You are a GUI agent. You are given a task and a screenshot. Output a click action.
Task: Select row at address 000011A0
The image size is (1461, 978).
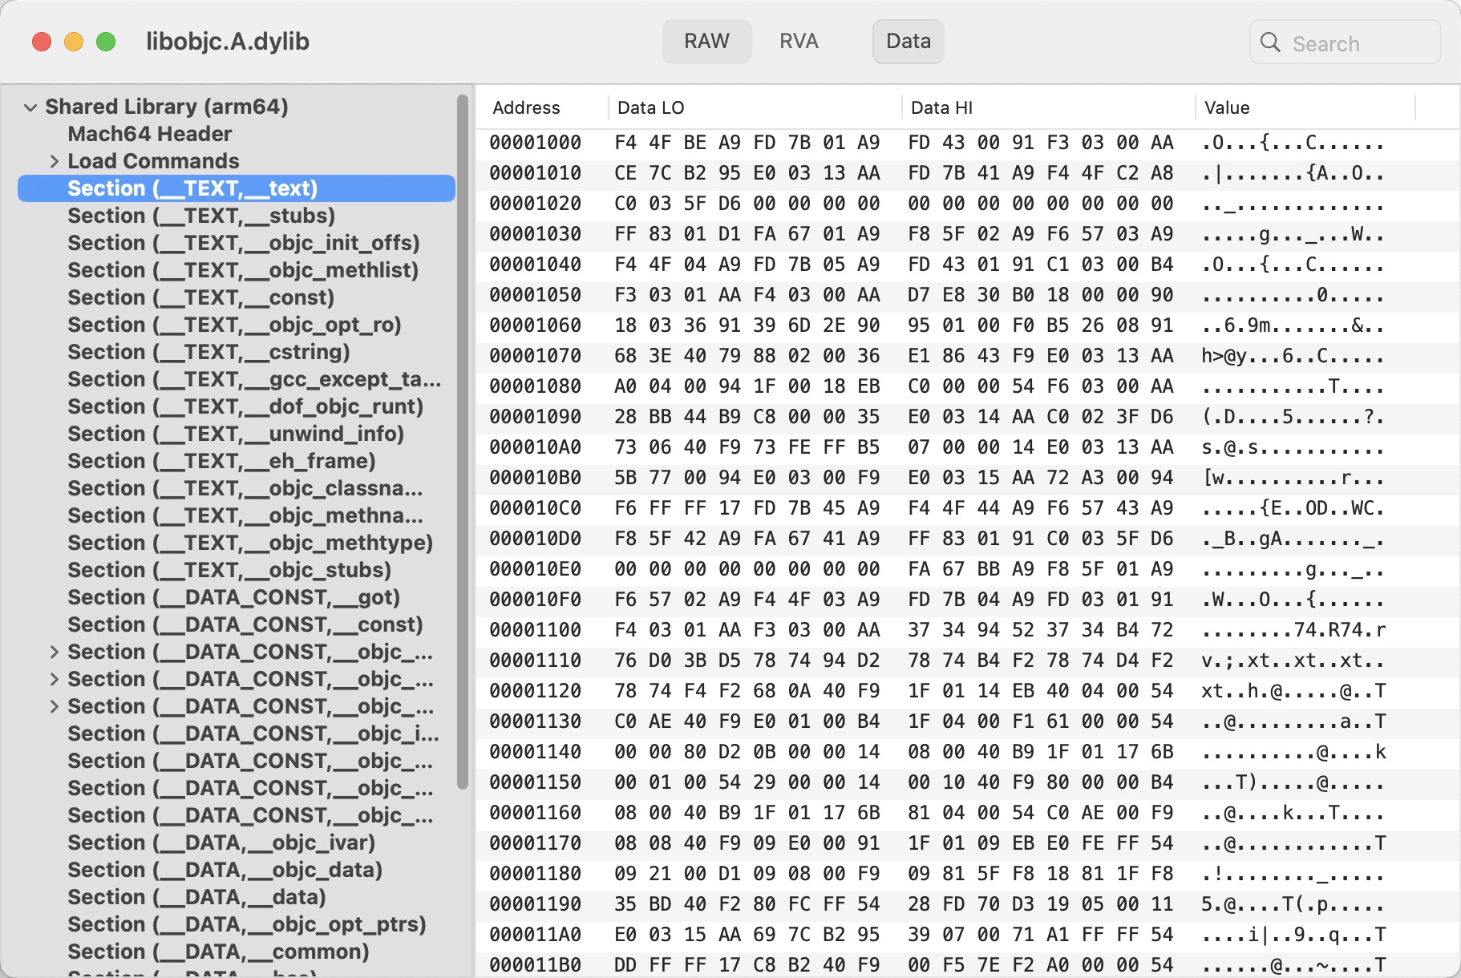(968, 935)
